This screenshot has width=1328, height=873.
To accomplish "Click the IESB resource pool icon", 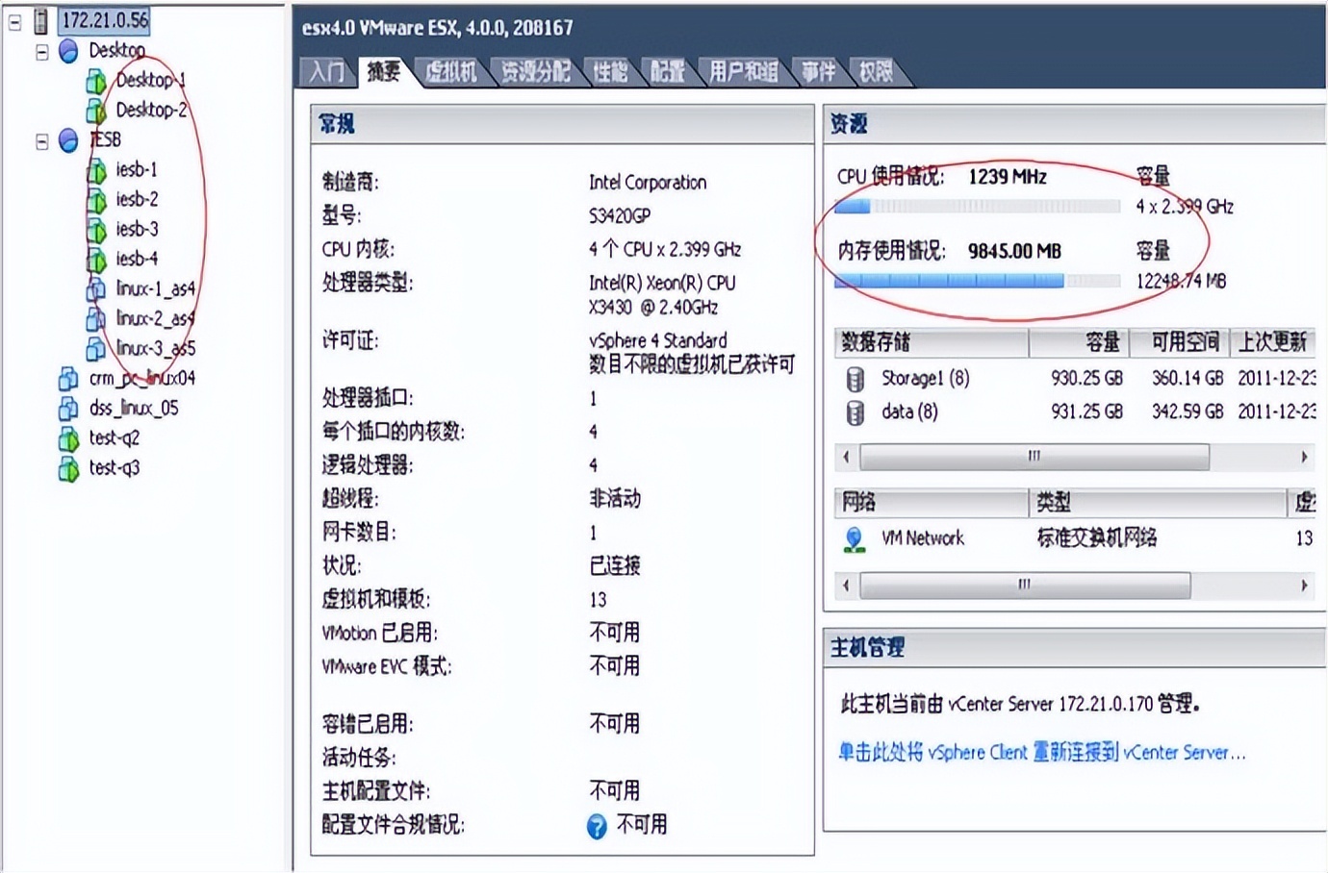I will (68, 140).
